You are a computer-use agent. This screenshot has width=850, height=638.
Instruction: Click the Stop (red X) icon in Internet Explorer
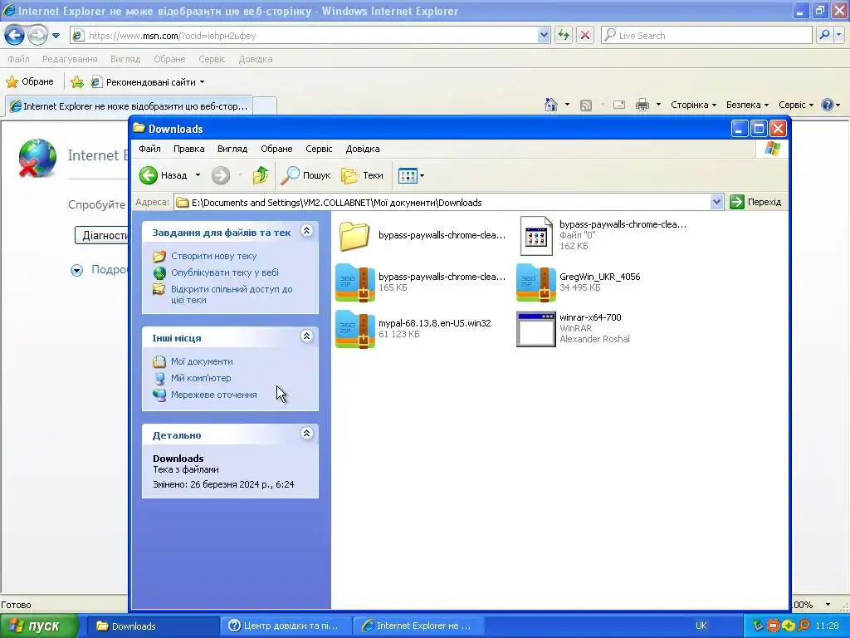585,35
